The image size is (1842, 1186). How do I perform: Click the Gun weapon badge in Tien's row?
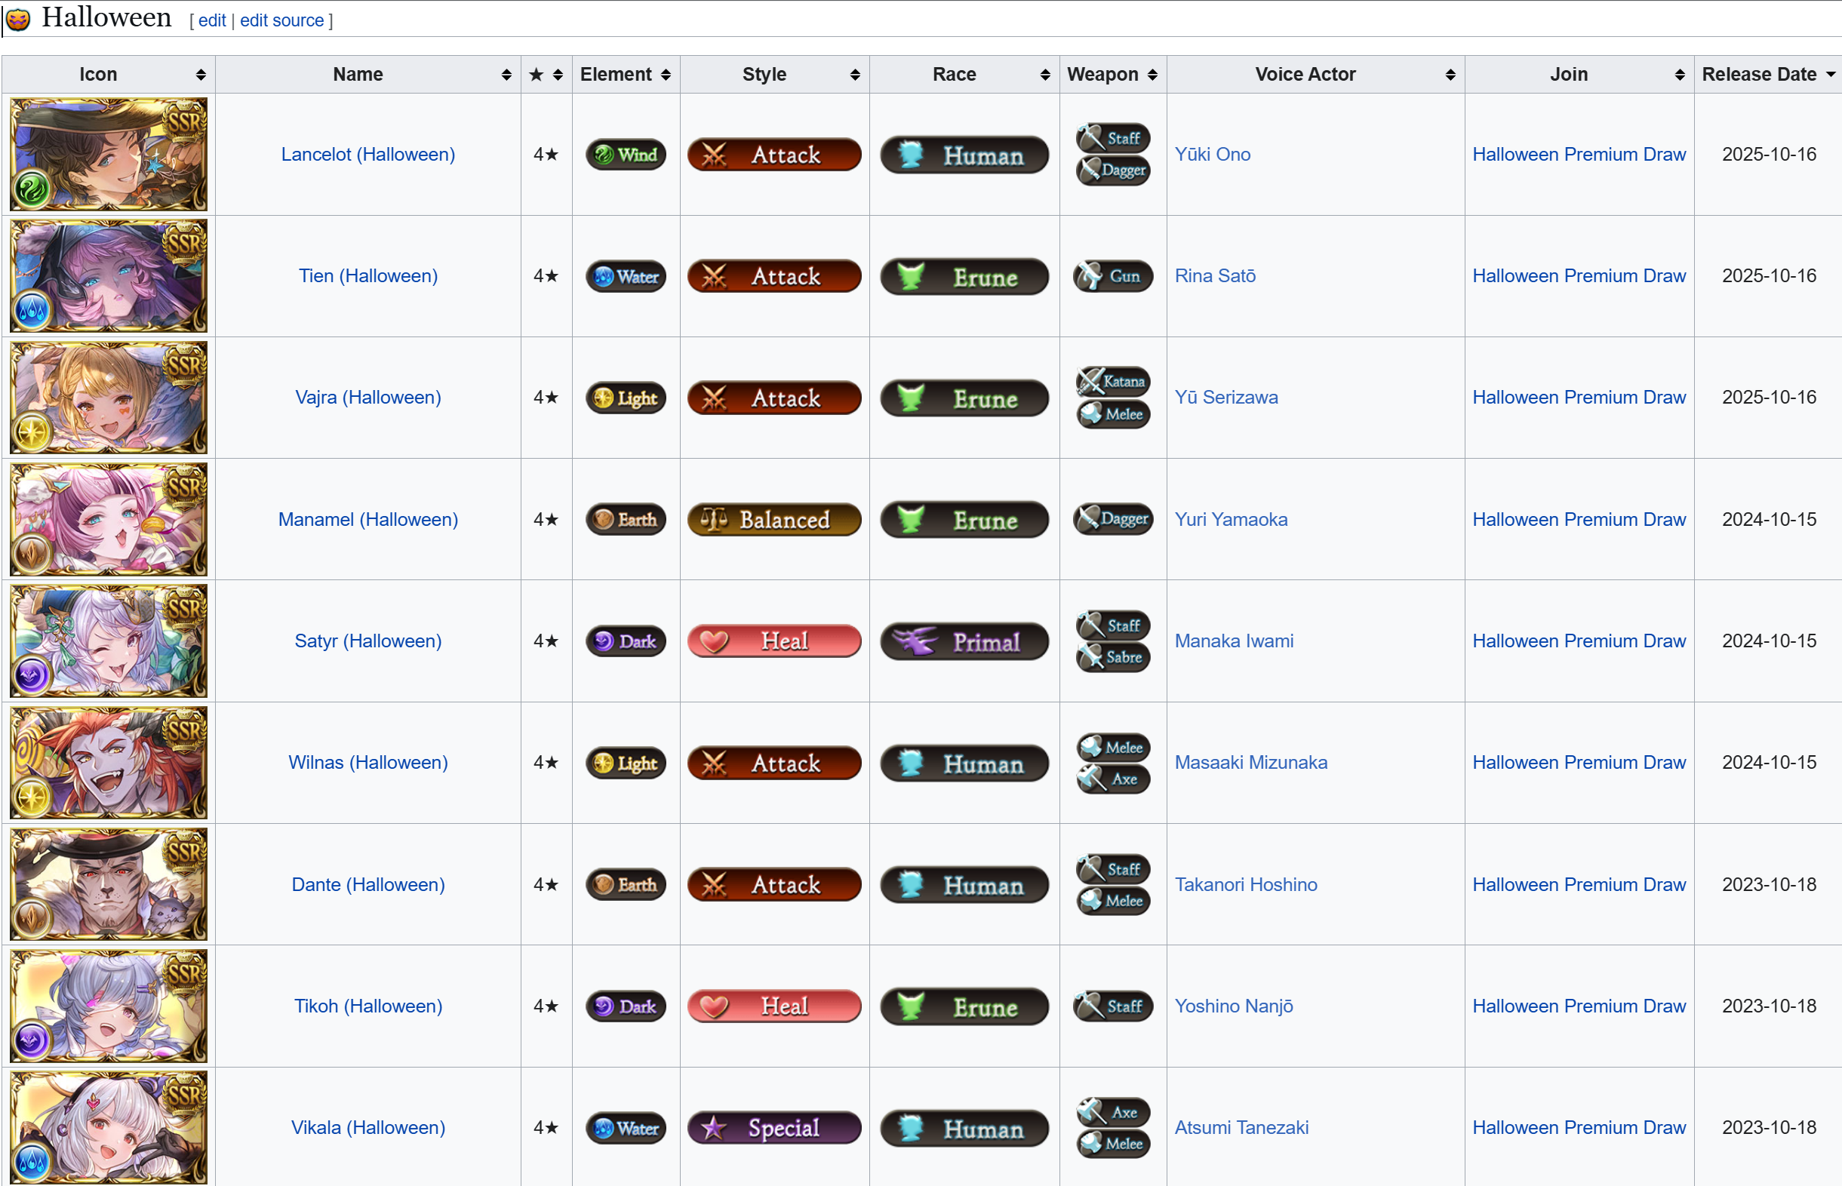click(1113, 276)
